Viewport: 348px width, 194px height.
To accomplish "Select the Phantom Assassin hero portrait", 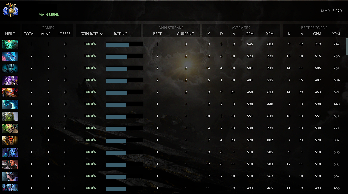I will (x=10, y=68).
